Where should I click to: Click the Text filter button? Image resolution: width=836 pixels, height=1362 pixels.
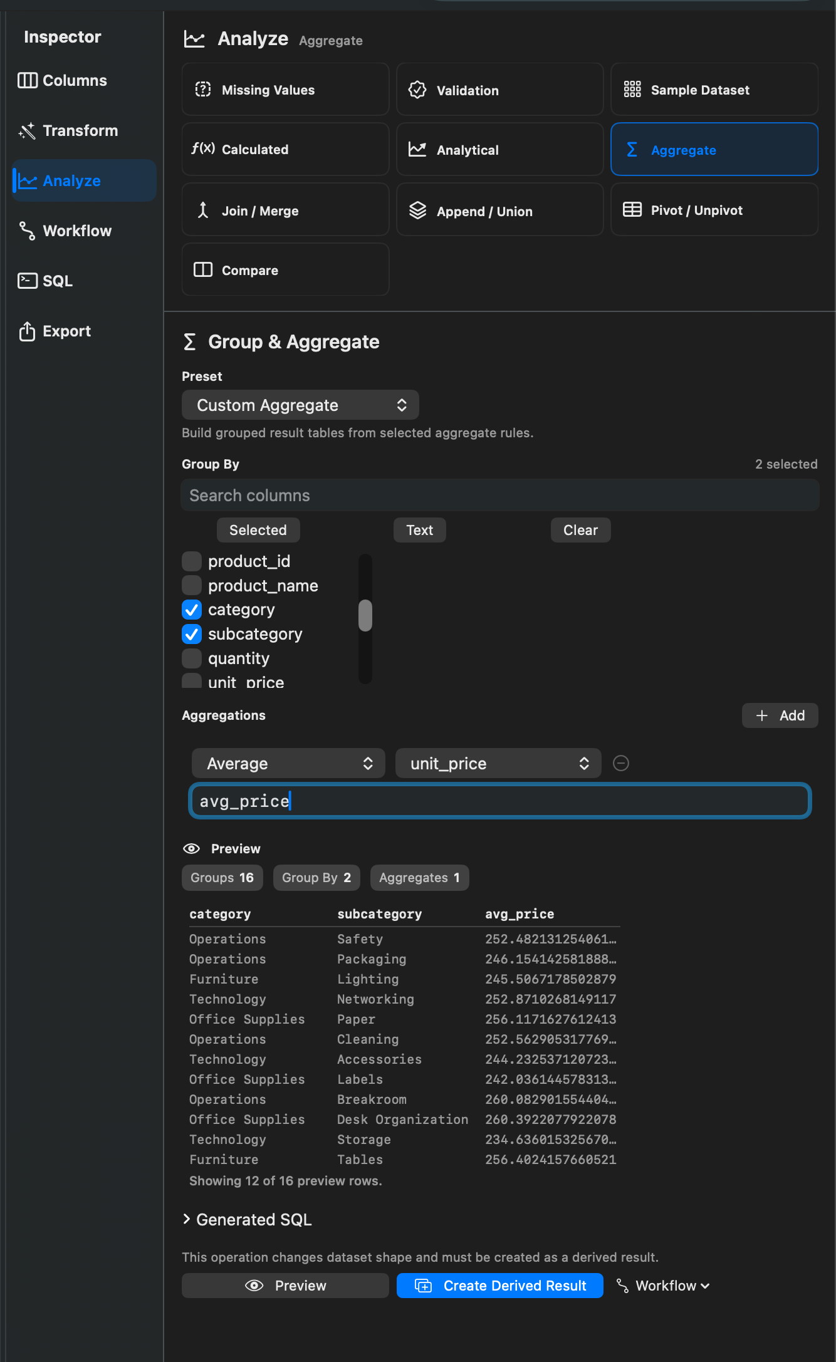pyautogui.click(x=420, y=530)
